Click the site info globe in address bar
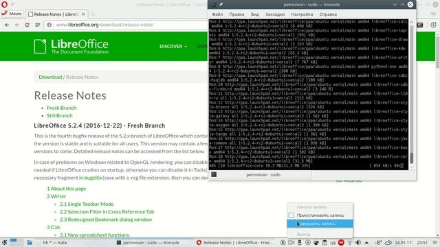This screenshot has height=247, width=440. click(49, 25)
